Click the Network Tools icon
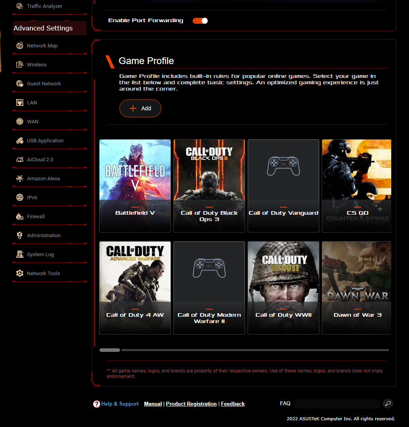 coord(20,274)
